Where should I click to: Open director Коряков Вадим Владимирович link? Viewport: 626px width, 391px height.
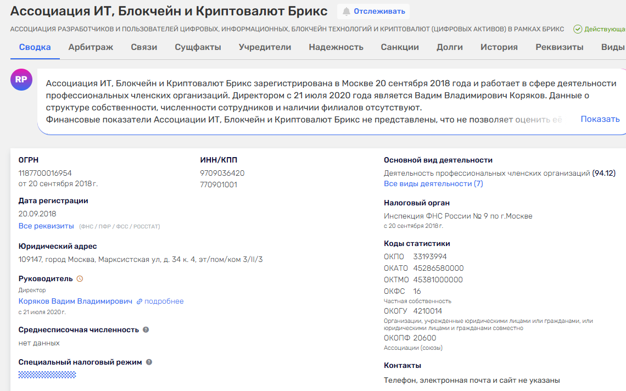tap(75, 301)
